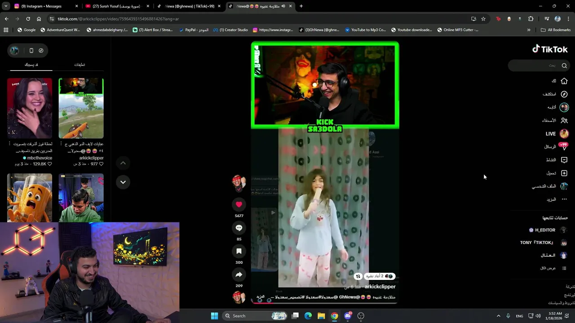Open the volume speaker icon in system tray
The image size is (575, 323).
(x=539, y=316)
